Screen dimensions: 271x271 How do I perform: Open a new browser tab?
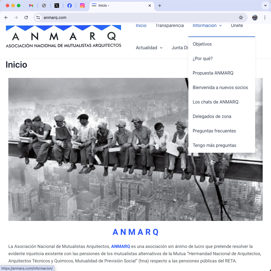coord(160,6)
